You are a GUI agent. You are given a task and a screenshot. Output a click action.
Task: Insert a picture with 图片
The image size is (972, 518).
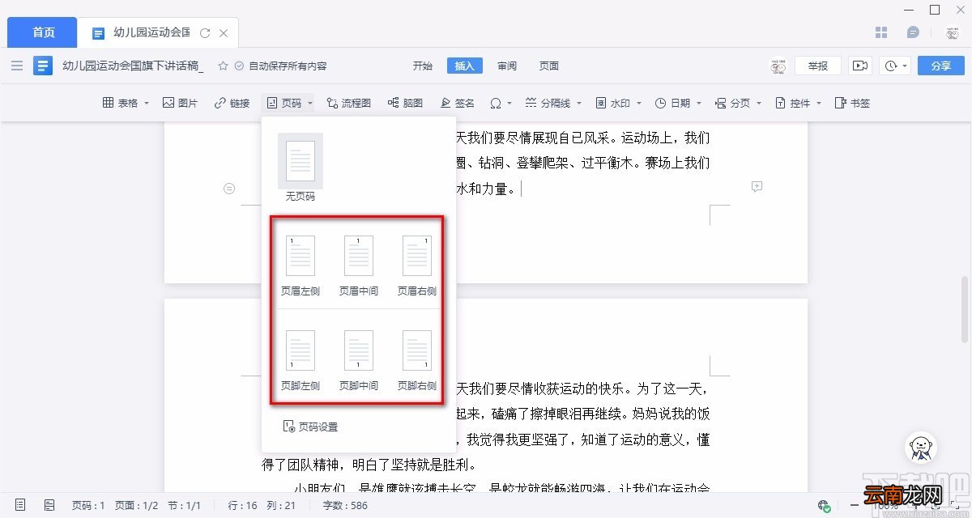coord(180,103)
